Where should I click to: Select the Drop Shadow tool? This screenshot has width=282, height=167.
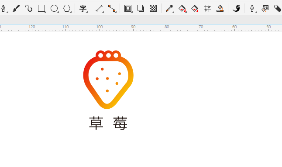pyautogui.click(x=141, y=8)
